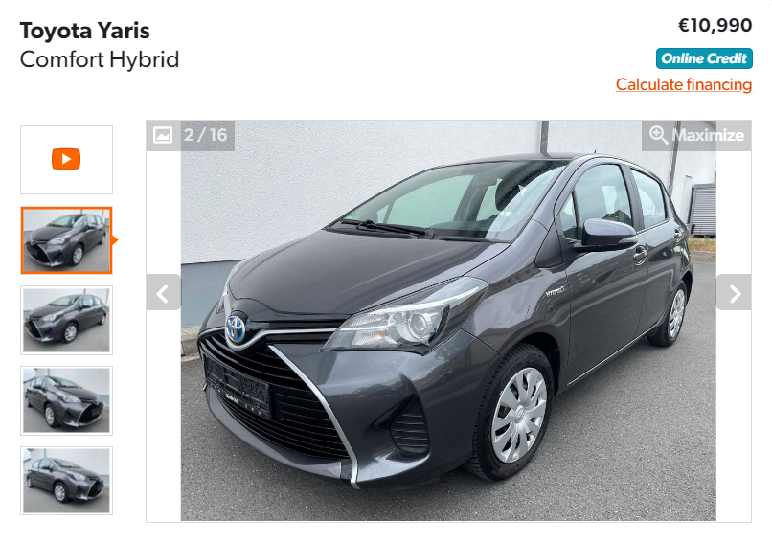The image size is (772, 543).
Task: Click the picture gallery icon beside 2 / 16
Action: [x=163, y=135]
